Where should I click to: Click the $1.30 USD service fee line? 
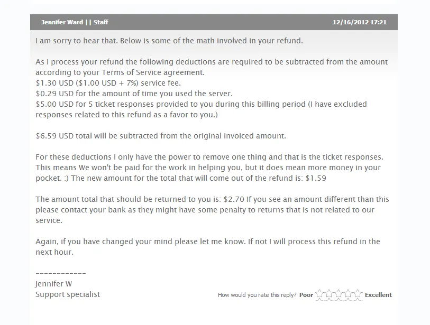click(x=108, y=83)
